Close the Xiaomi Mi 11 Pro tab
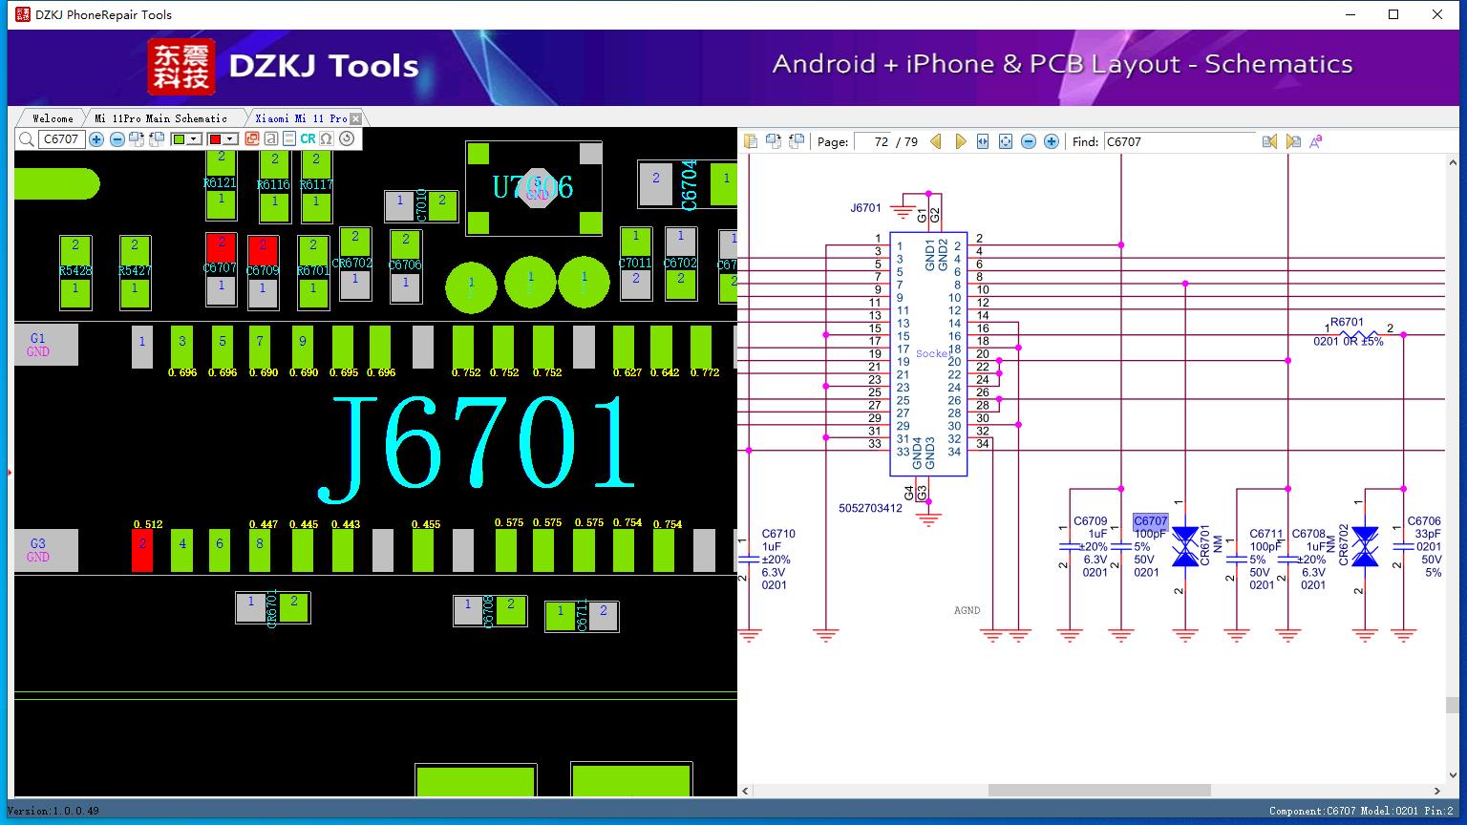The width and height of the screenshot is (1467, 825). pos(356,118)
